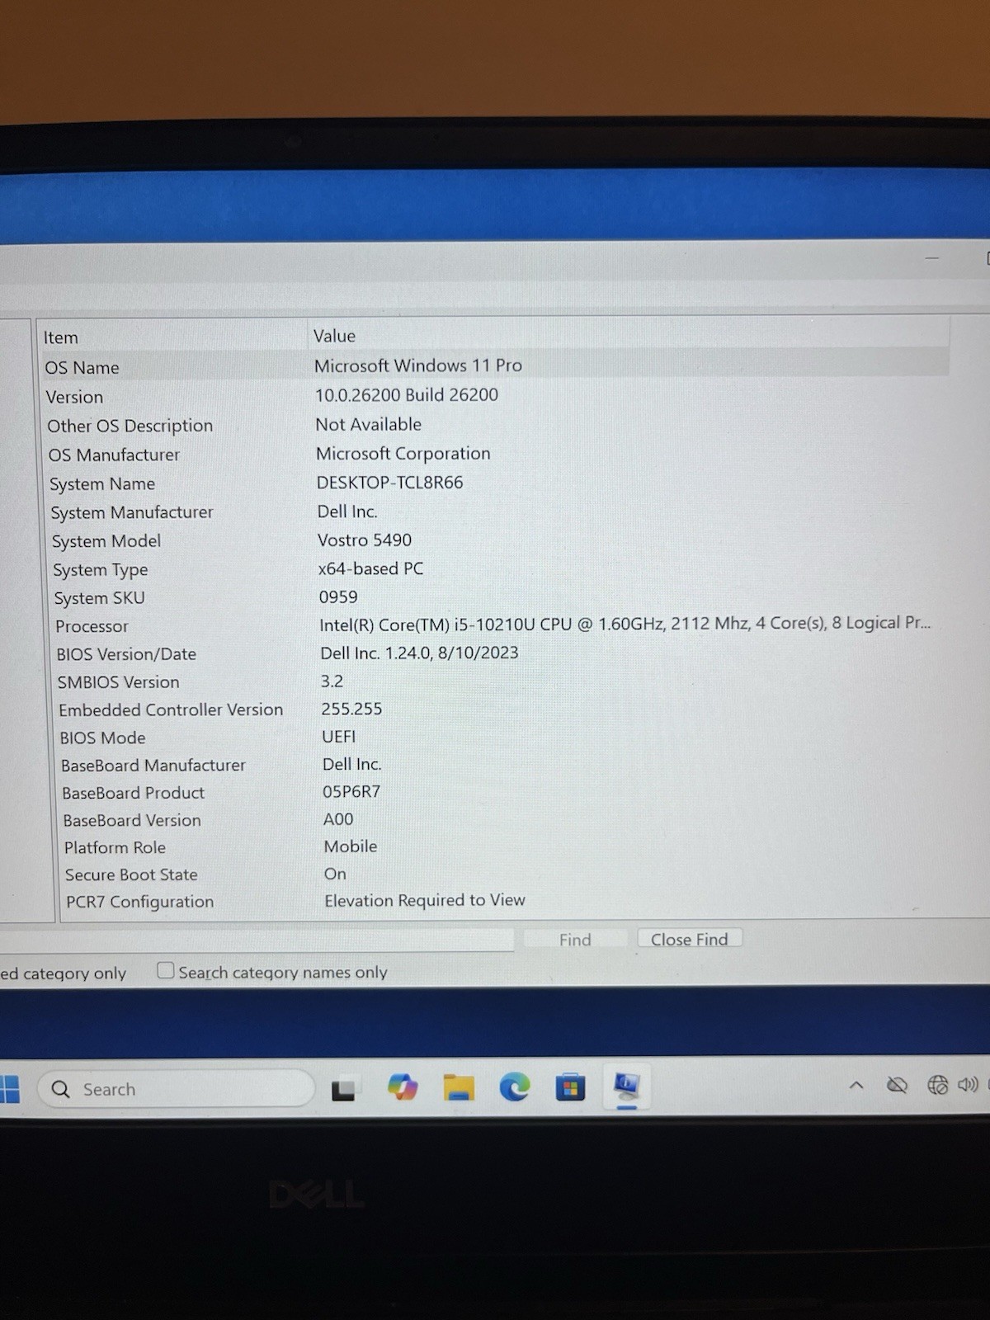Screen dimensions: 990x1320
Task: Click the value Elevation Required to View
Action: (425, 900)
